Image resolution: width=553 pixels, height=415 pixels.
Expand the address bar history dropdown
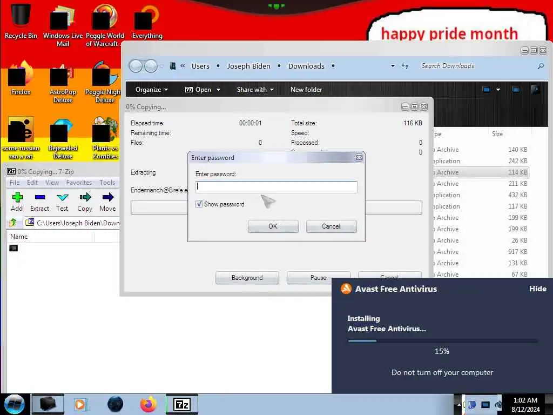[x=393, y=66]
